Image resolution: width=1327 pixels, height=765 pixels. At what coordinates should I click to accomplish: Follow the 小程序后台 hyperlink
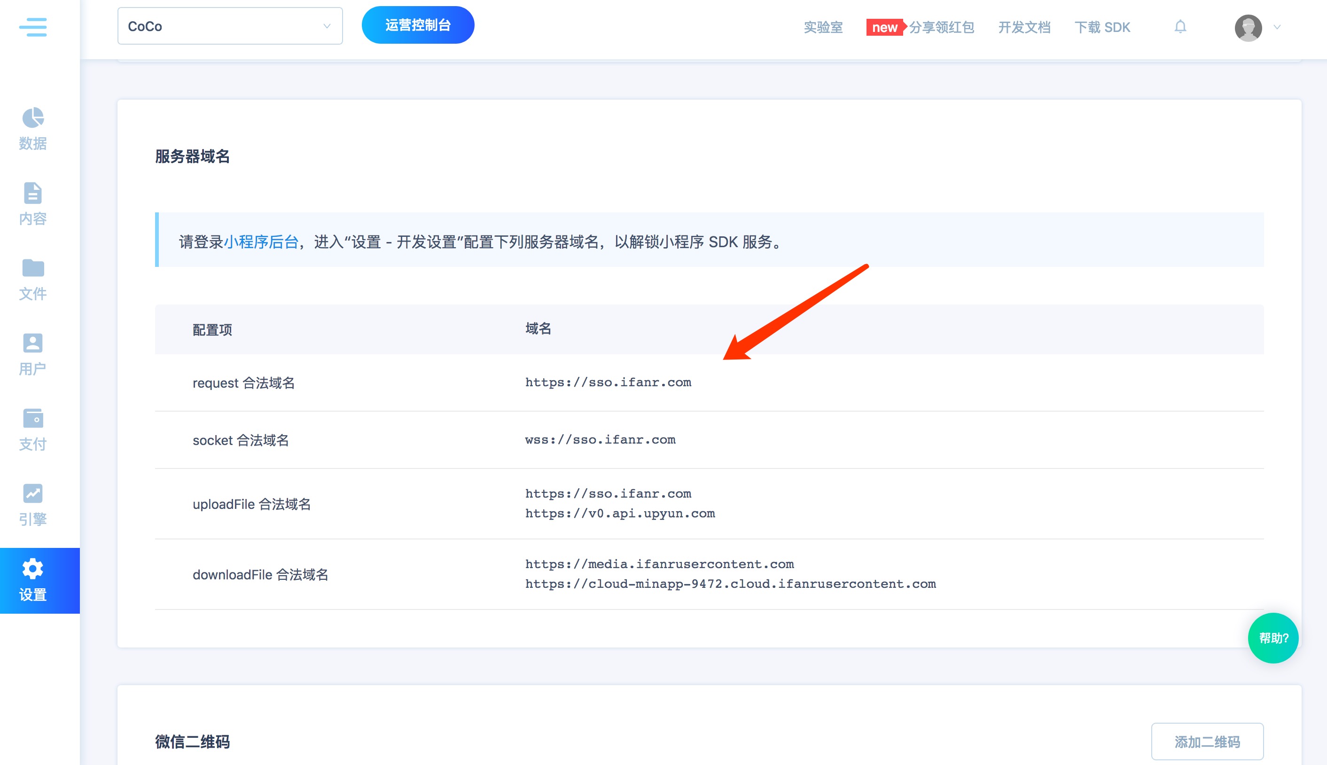coord(261,242)
